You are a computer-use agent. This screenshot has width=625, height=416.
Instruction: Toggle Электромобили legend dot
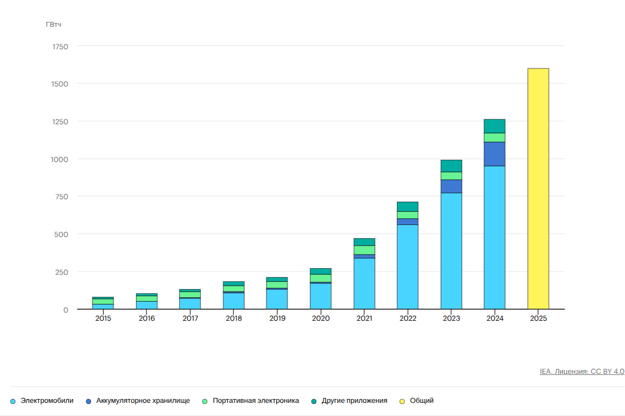coord(13,401)
